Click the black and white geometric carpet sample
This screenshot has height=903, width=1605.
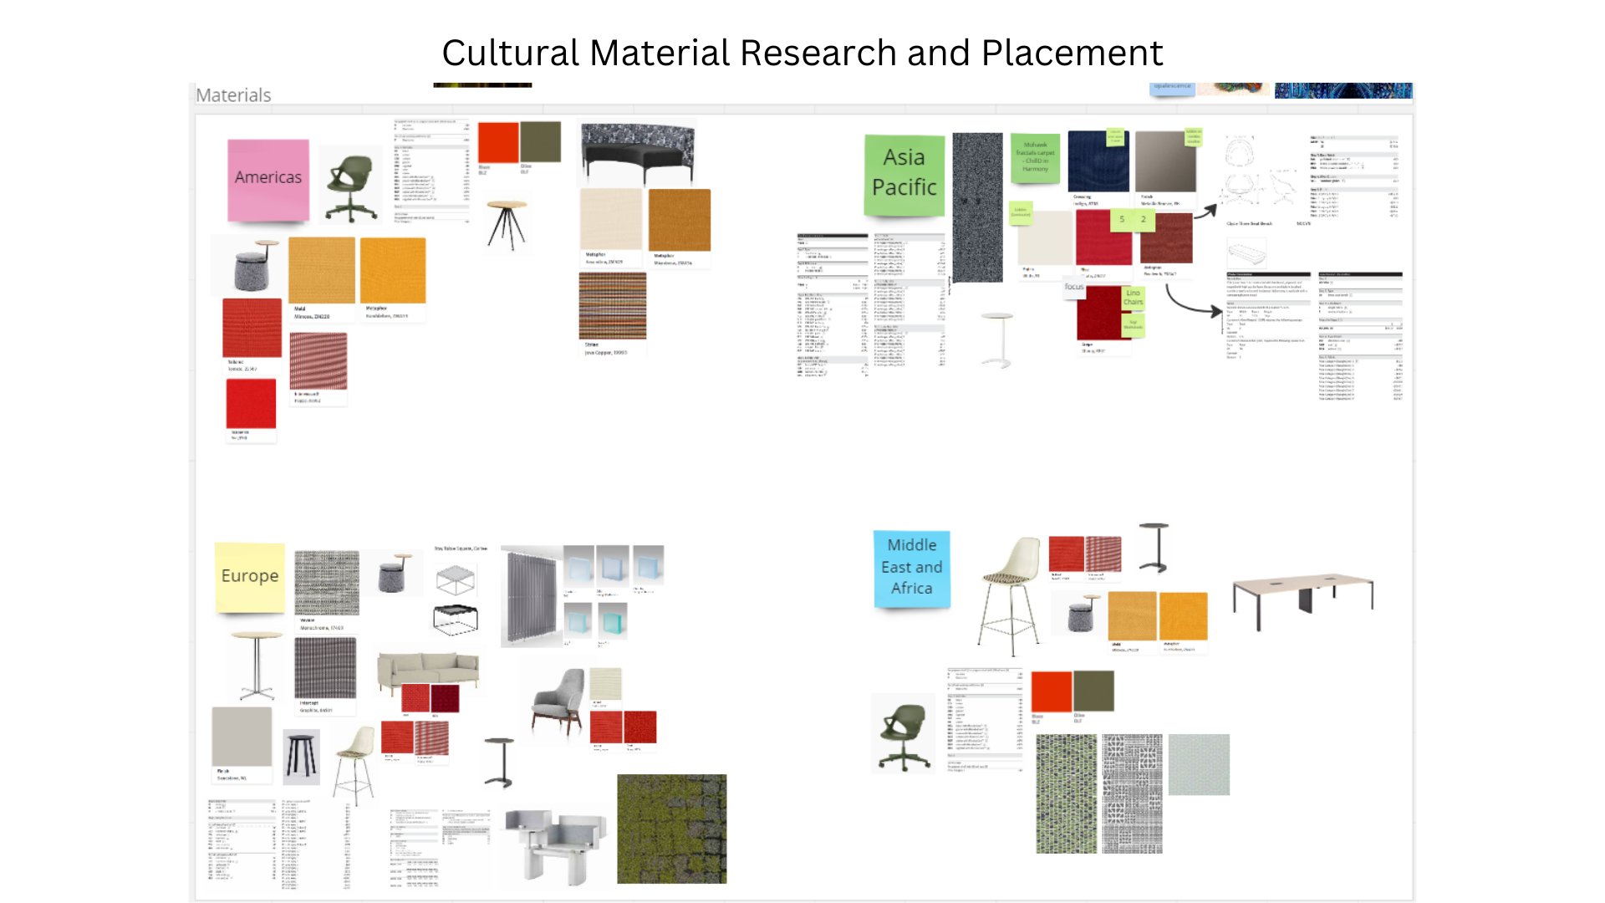tap(1132, 793)
